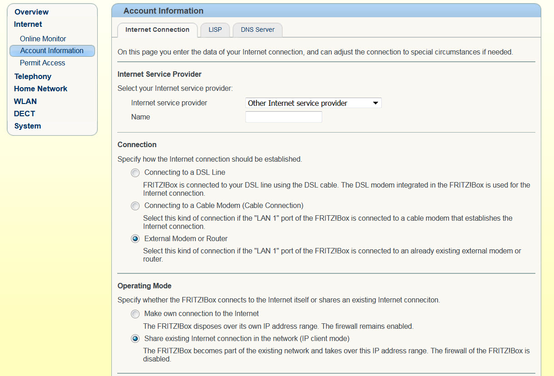Expand the System menu section
Image resolution: width=554 pixels, height=376 pixels.
tap(27, 126)
